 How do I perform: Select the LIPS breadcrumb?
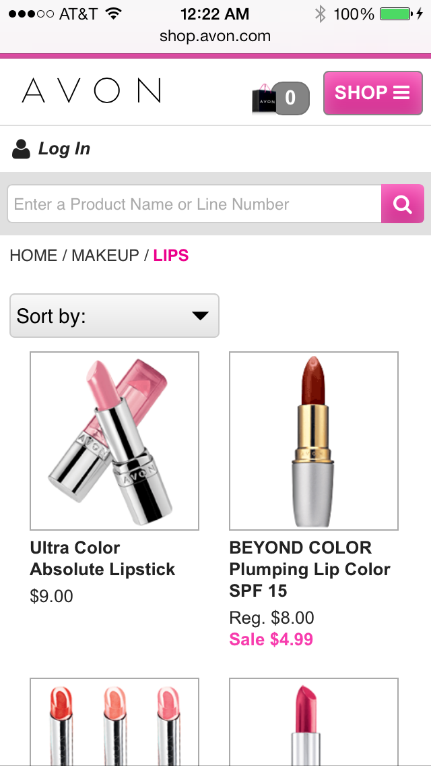(171, 256)
